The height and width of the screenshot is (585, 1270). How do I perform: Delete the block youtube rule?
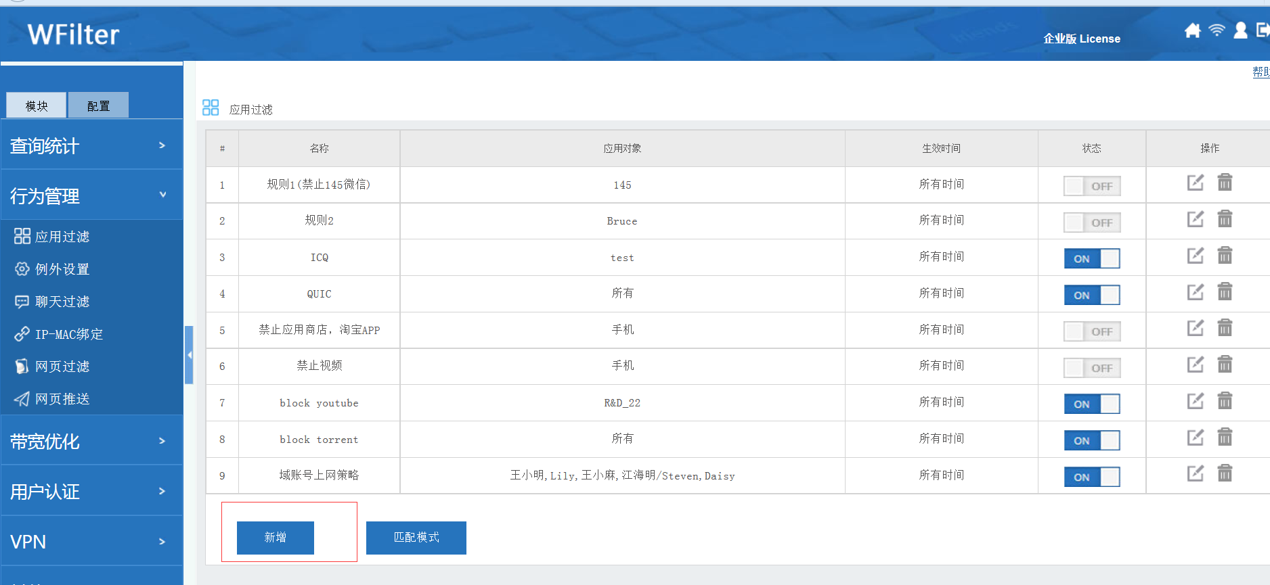1225,402
